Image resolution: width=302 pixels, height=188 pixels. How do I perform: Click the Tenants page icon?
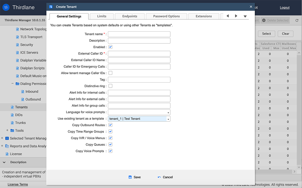click(12, 107)
